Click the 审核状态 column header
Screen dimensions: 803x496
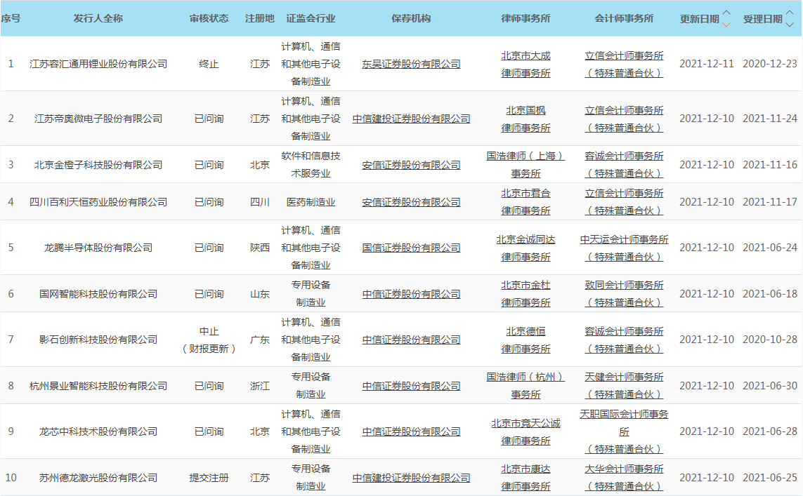point(209,18)
